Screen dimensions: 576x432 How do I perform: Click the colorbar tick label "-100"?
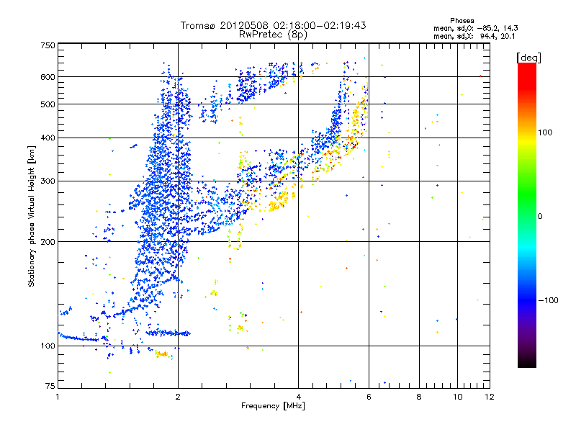(548, 300)
